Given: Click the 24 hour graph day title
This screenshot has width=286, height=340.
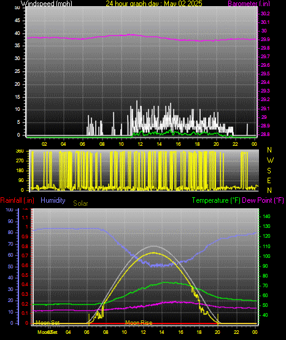Looking at the screenshot, I should [x=154, y=4].
